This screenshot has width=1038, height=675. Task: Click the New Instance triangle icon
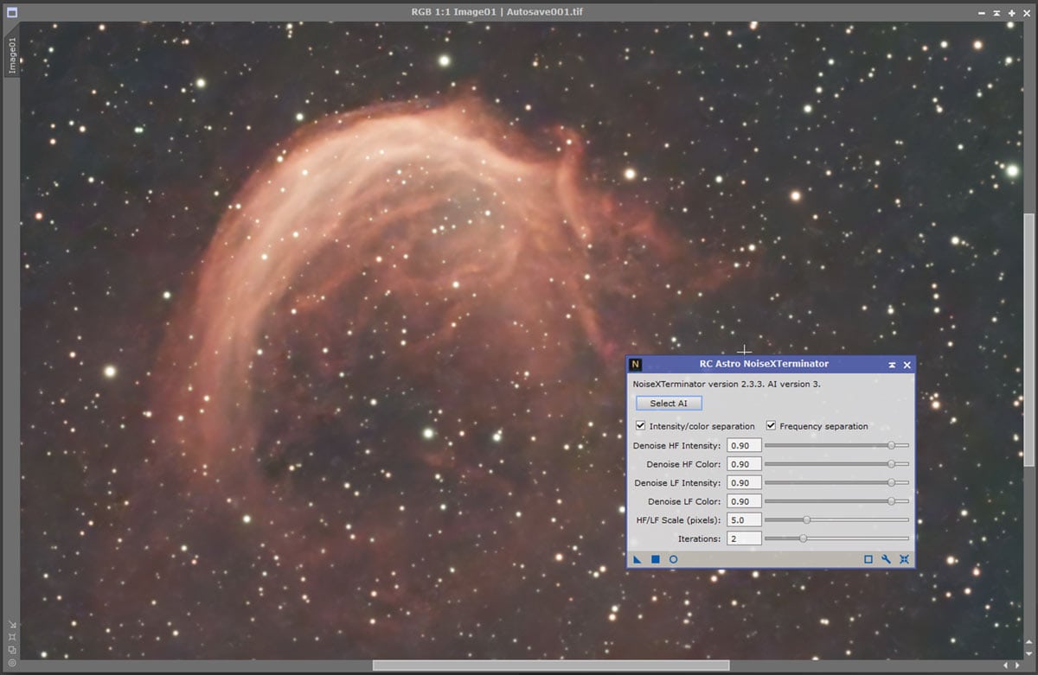(x=638, y=560)
